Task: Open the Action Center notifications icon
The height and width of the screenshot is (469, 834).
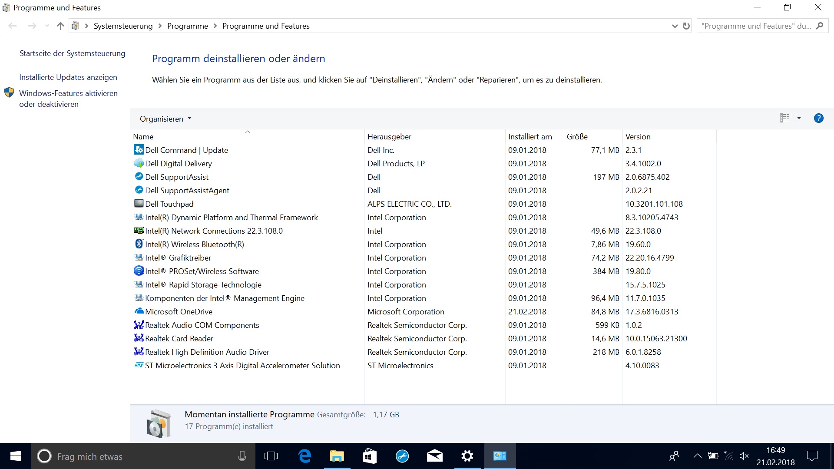Action: click(812, 456)
